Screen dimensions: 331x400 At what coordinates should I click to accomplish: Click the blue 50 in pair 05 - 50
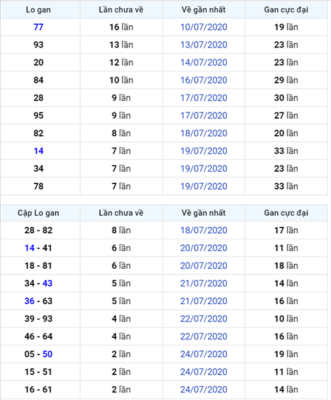48,354
